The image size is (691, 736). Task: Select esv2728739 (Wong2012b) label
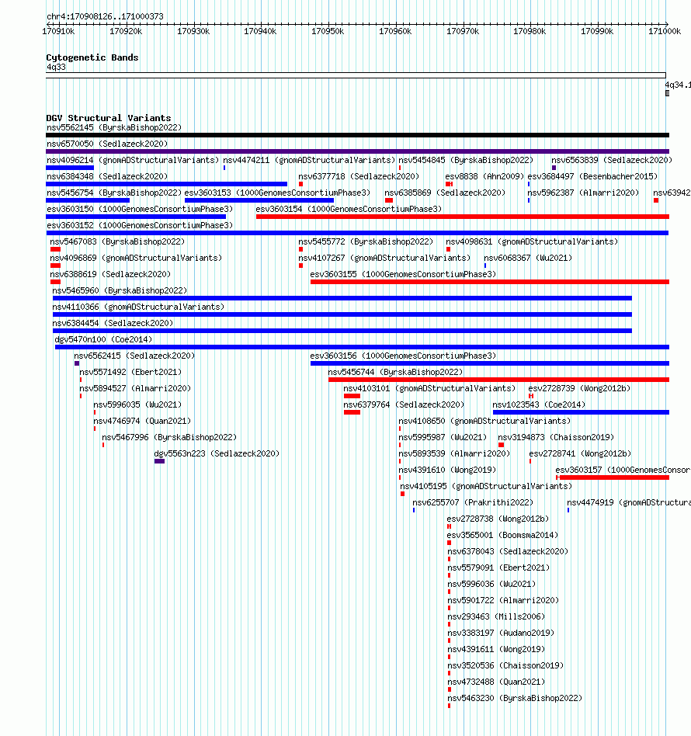579,389
